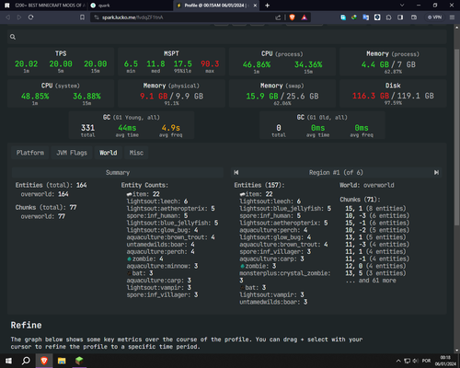460x368 pixels.
Task: Click the page vertical scrollbar
Action: [456, 136]
